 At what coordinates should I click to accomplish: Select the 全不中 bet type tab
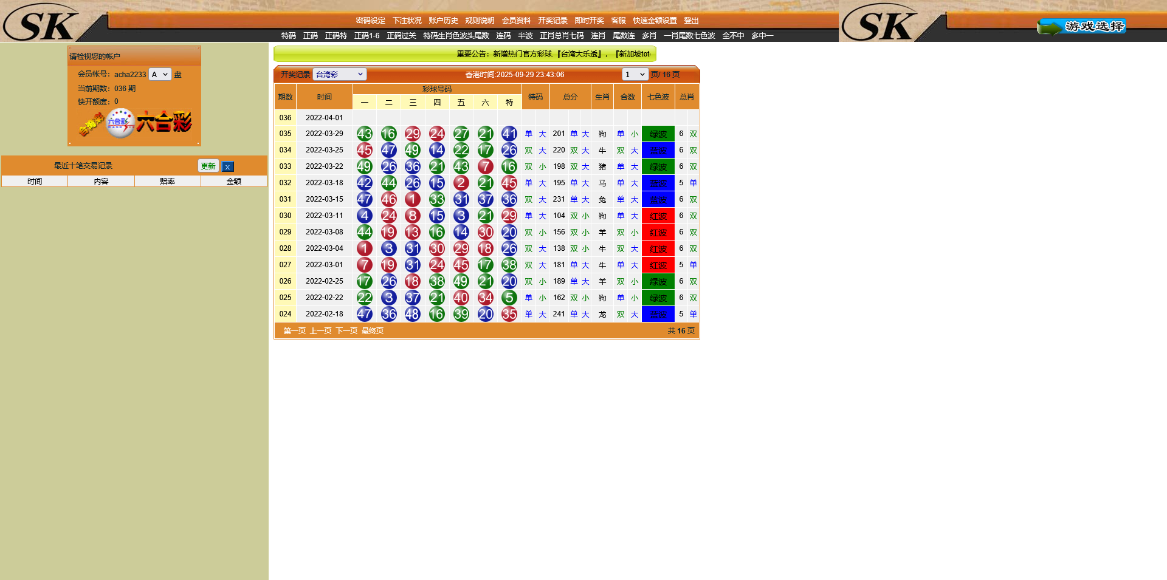coord(733,36)
